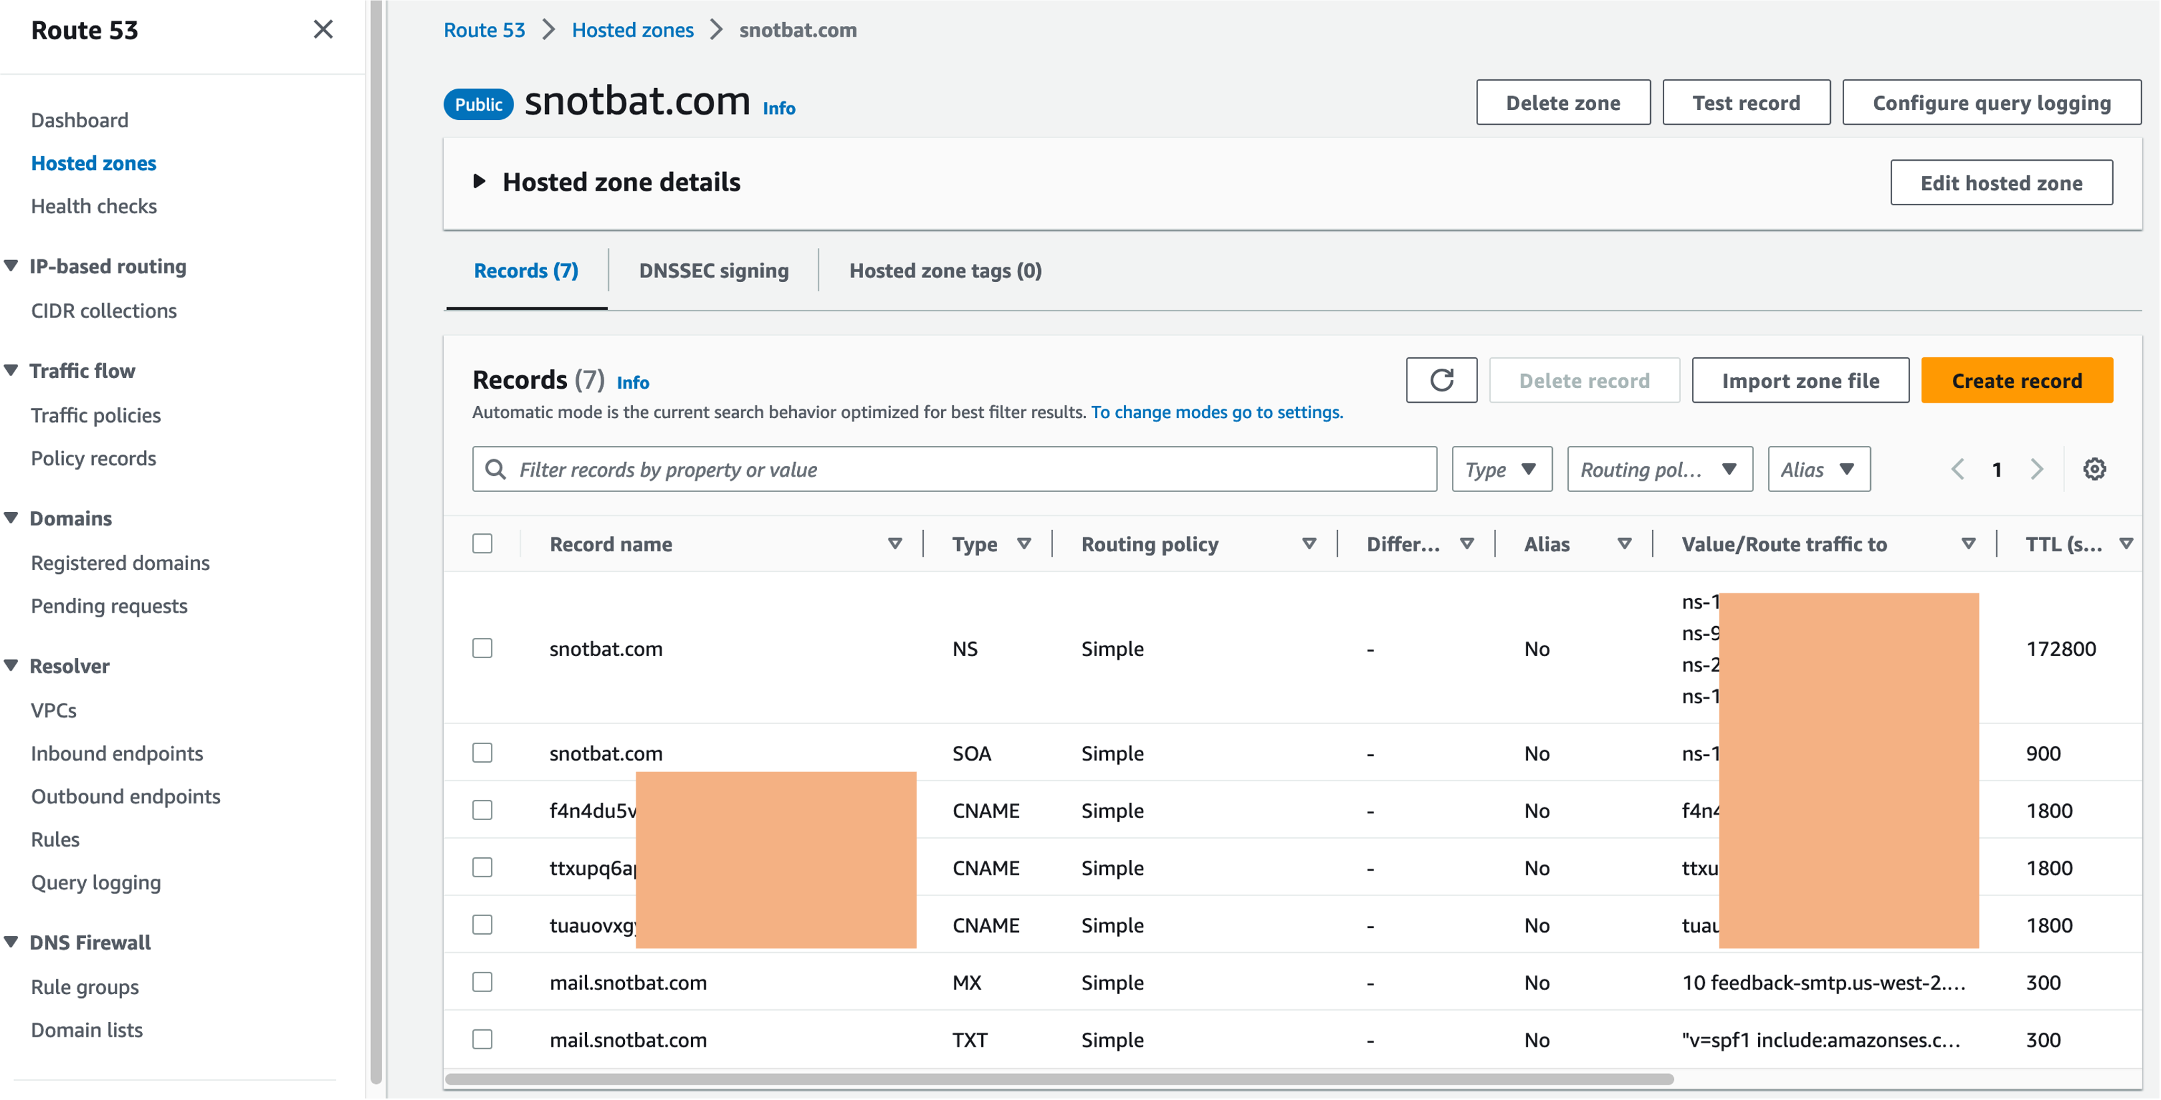Open CIDR collections in sidebar
This screenshot has width=2161, height=1100.
point(104,311)
